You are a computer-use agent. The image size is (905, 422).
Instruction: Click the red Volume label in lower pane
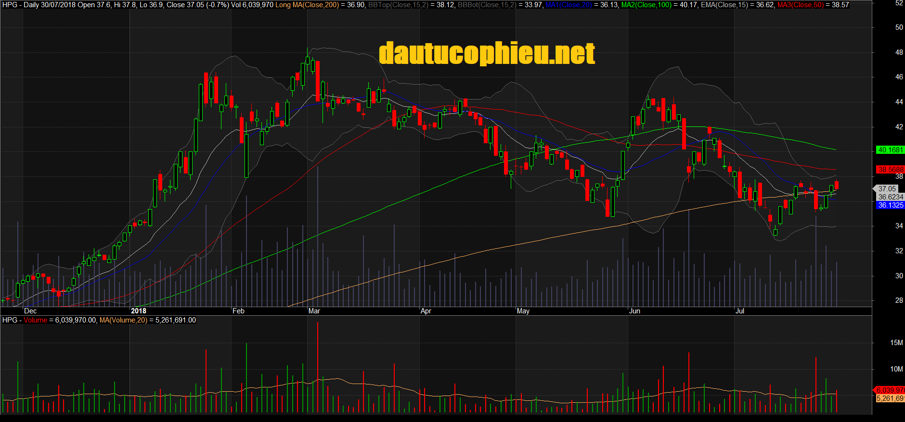pos(36,320)
